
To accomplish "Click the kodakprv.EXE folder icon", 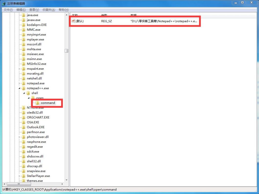I will [x=24, y=25].
